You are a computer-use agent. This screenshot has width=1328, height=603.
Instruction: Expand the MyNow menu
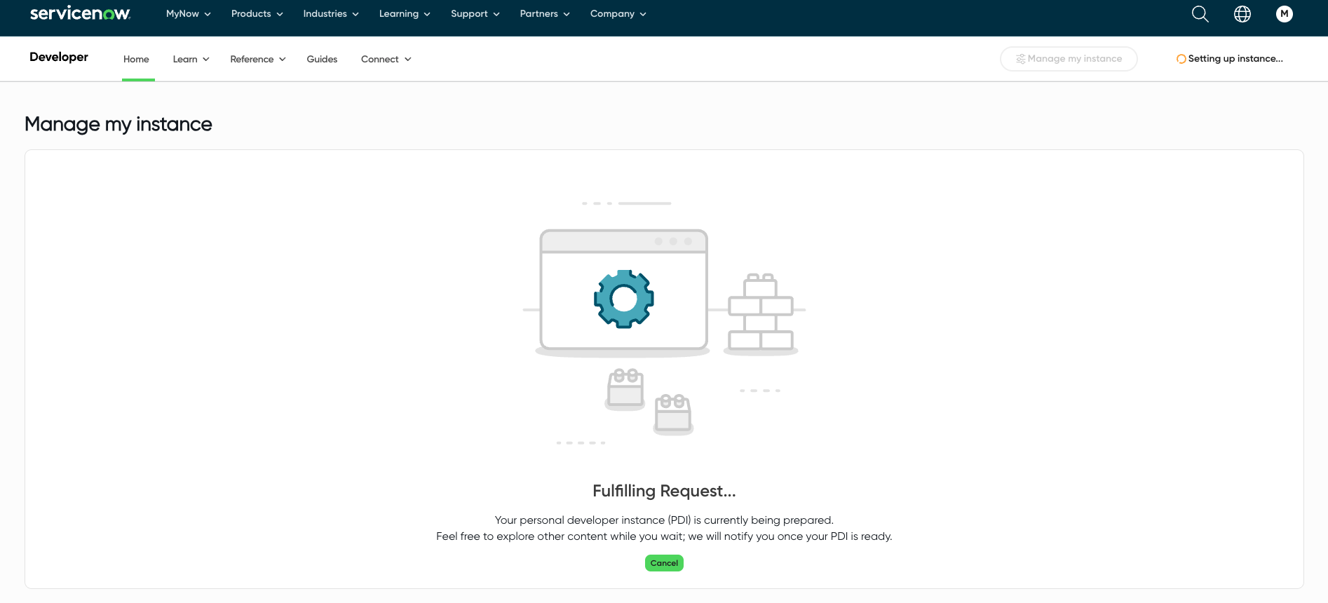click(x=188, y=14)
